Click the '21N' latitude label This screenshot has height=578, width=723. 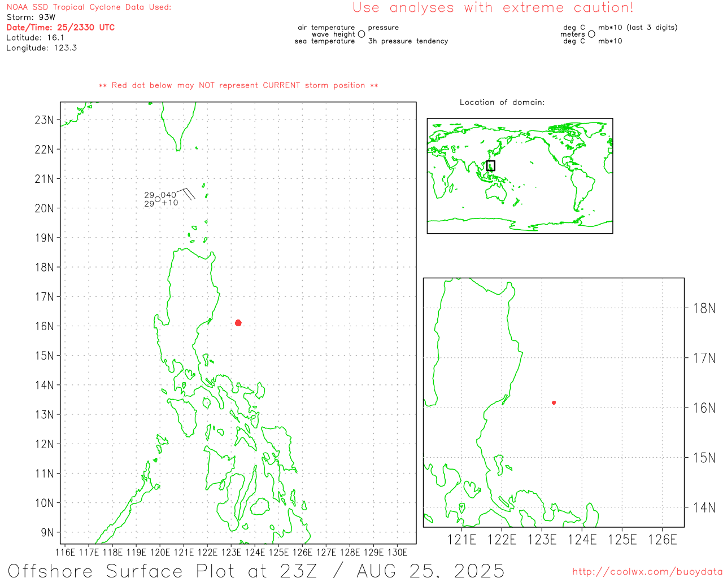coord(45,178)
